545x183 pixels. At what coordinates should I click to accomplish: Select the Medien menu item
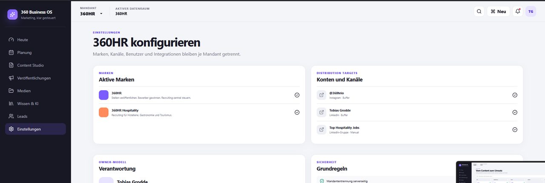35,91
